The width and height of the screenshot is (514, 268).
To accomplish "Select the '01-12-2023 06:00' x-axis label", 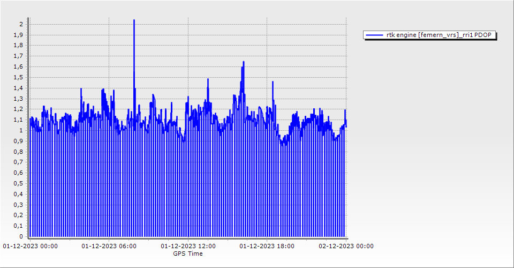I will click(109, 246).
